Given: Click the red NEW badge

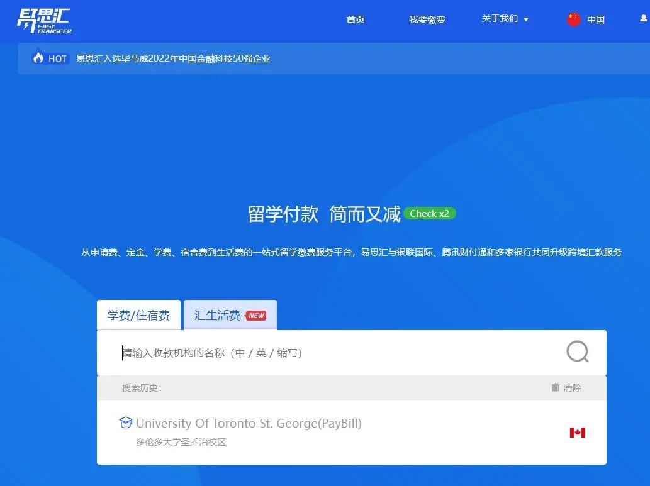Looking at the screenshot, I should (x=255, y=316).
